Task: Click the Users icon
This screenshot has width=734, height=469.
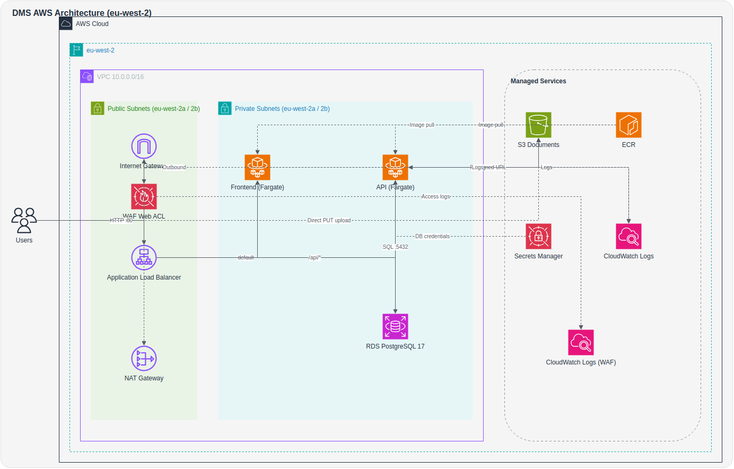Action: pos(24,220)
